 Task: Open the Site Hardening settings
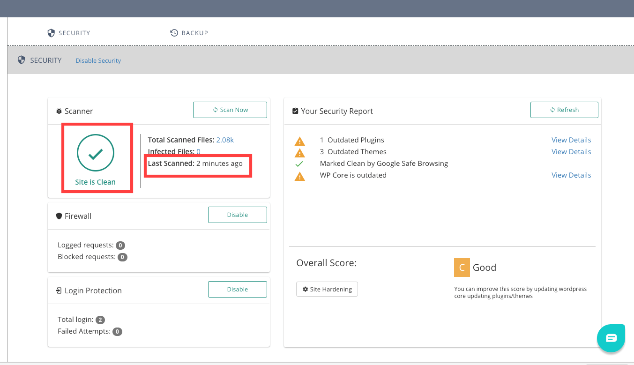(x=327, y=289)
